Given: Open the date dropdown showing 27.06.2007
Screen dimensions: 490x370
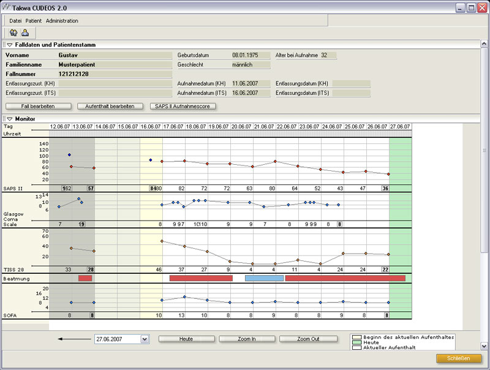Looking at the screenshot, I should [x=145, y=339].
